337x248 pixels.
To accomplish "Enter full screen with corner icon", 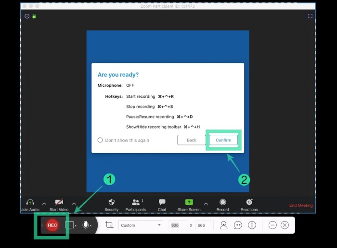I will click(x=310, y=16).
